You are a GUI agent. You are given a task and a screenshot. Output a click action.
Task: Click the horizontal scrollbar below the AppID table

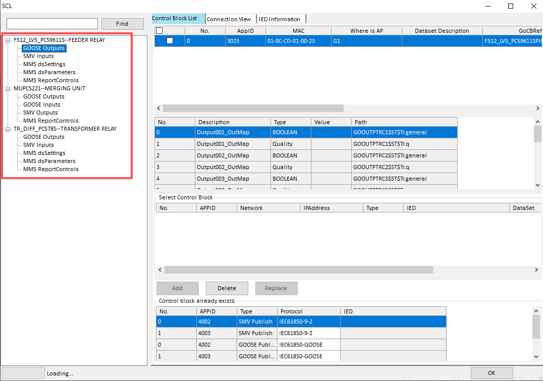pos(252,108)
